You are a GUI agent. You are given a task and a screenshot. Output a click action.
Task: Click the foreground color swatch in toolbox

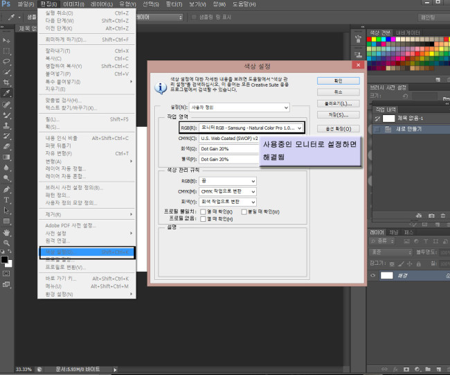[x=5, y=260]
